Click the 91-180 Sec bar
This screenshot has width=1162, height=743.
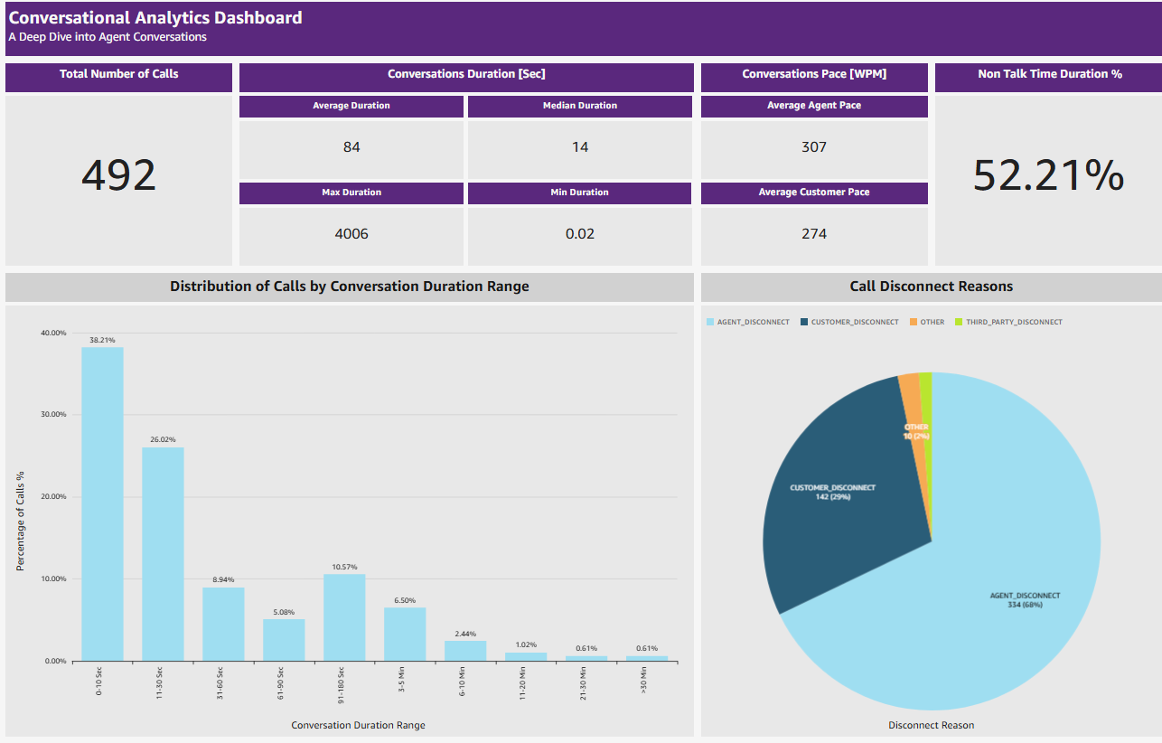tap(344, 617)
